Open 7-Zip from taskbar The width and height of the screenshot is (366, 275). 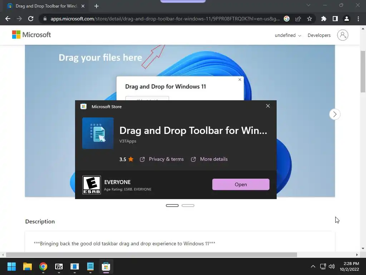pos(59,266)
